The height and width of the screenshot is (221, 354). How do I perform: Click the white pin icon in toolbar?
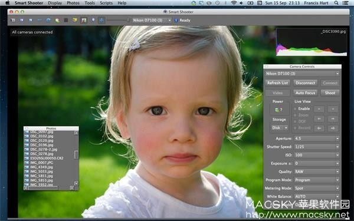click(x=93, y=20)
